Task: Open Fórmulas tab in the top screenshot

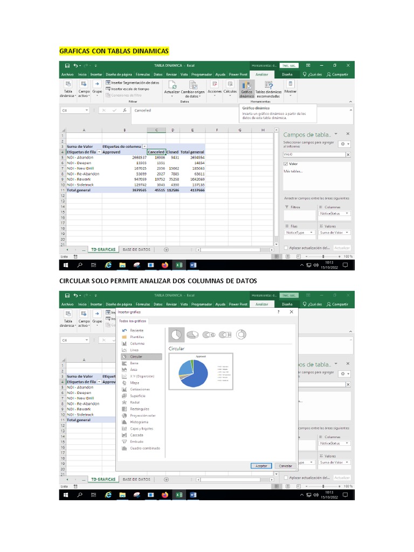Action: point(142,74)
